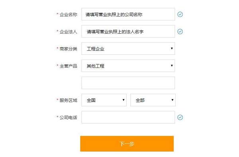
Task: Click the orange 下一步 button
Action: point(127,144)
